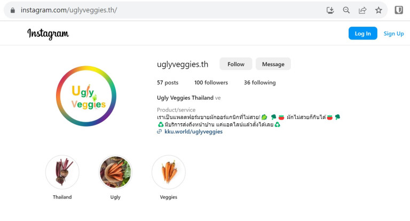Bookmark this page with the star icon
Image resolution: width=410 pixels, height=221 pixels.
tap(379, 10)
